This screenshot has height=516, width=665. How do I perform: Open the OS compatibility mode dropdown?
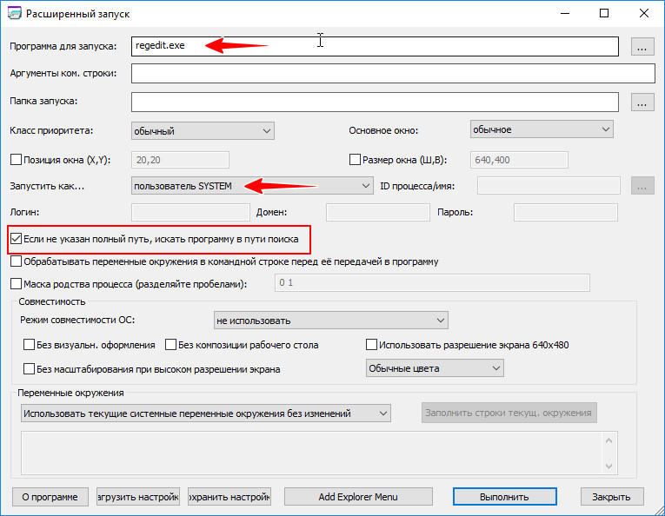click(331, 321)
